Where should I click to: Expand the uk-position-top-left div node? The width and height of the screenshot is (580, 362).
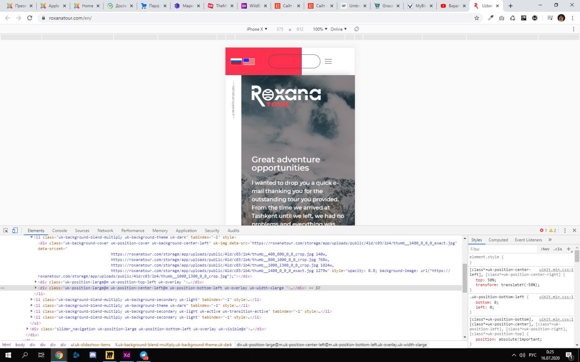(36, 282)
